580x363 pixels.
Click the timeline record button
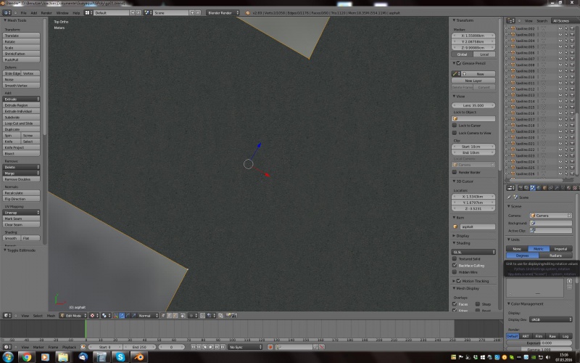pos(270,347)
